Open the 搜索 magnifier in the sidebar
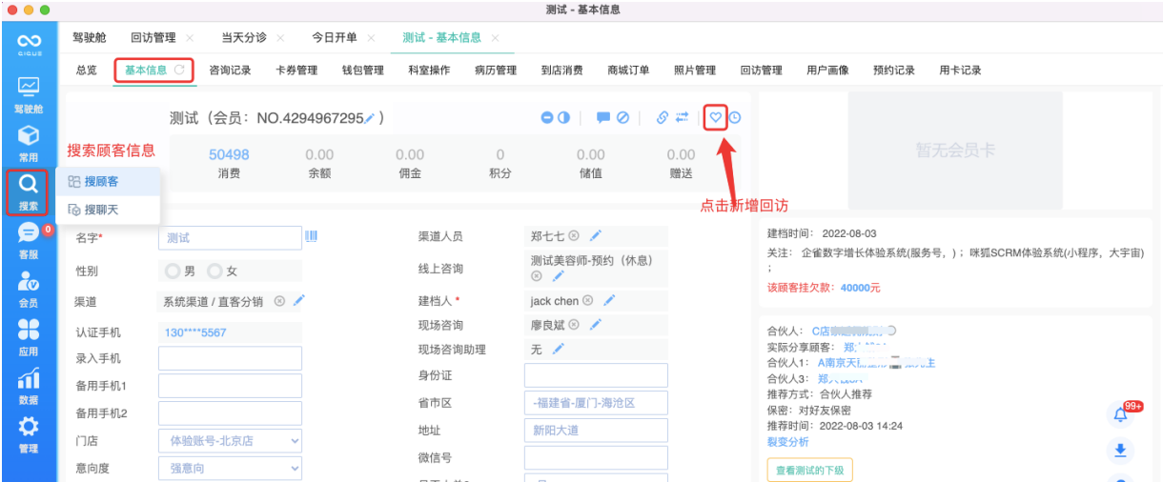The width and height of the screenshot is (1163, 482). [29, 191]
